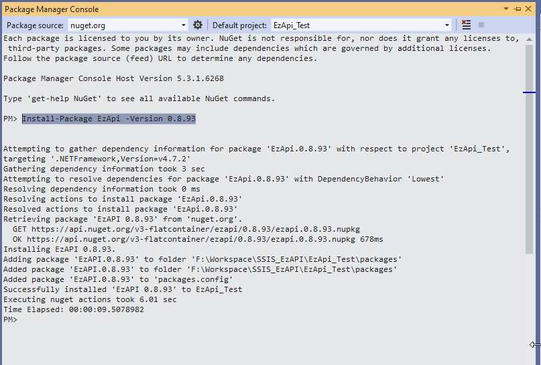541x365 pixels.
Task: Expand the Default project dropdown
Action: [x=446, y=25]
